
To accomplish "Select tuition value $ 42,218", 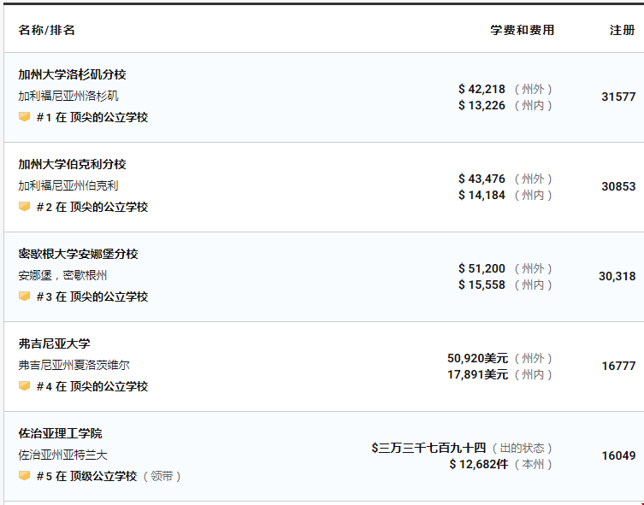I will point(482,89).
